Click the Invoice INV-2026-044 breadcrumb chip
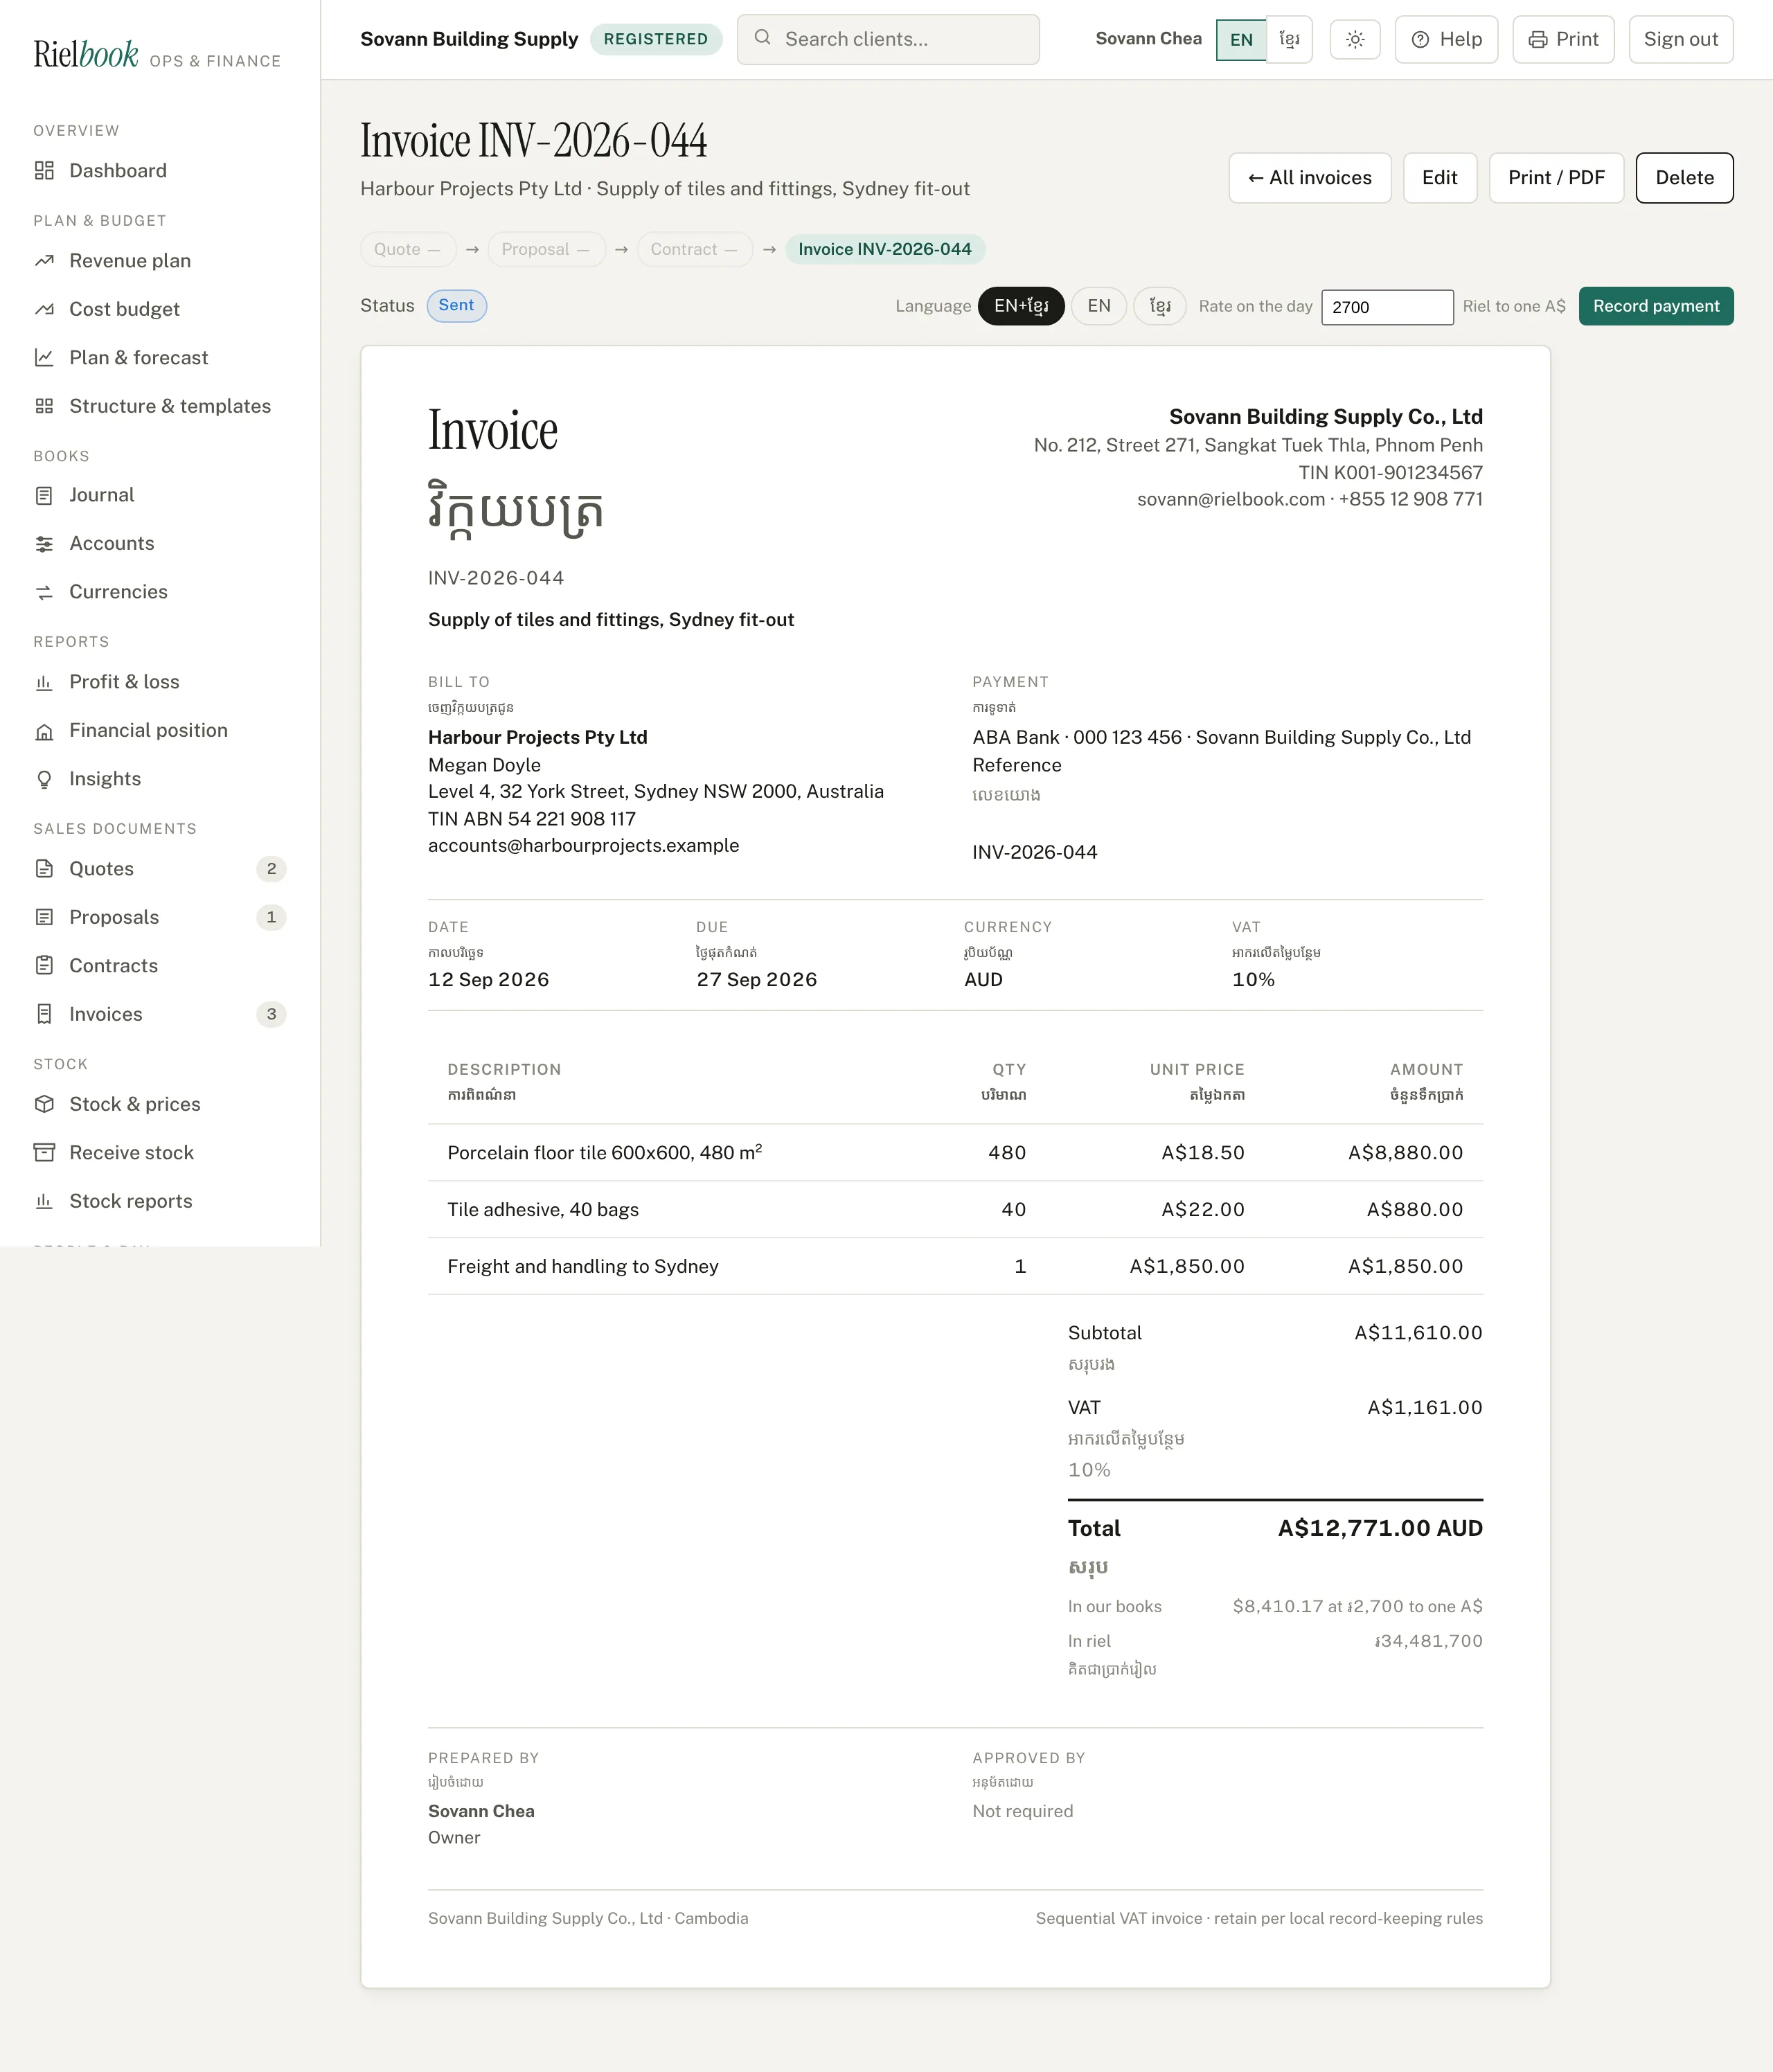Screen dimensions: 1773x2072 [x=885, y=250]
